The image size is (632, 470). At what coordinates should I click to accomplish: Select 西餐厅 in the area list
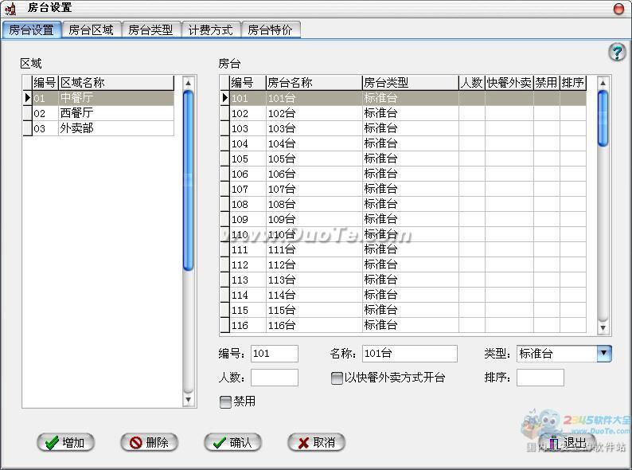(x=76, y=113)
